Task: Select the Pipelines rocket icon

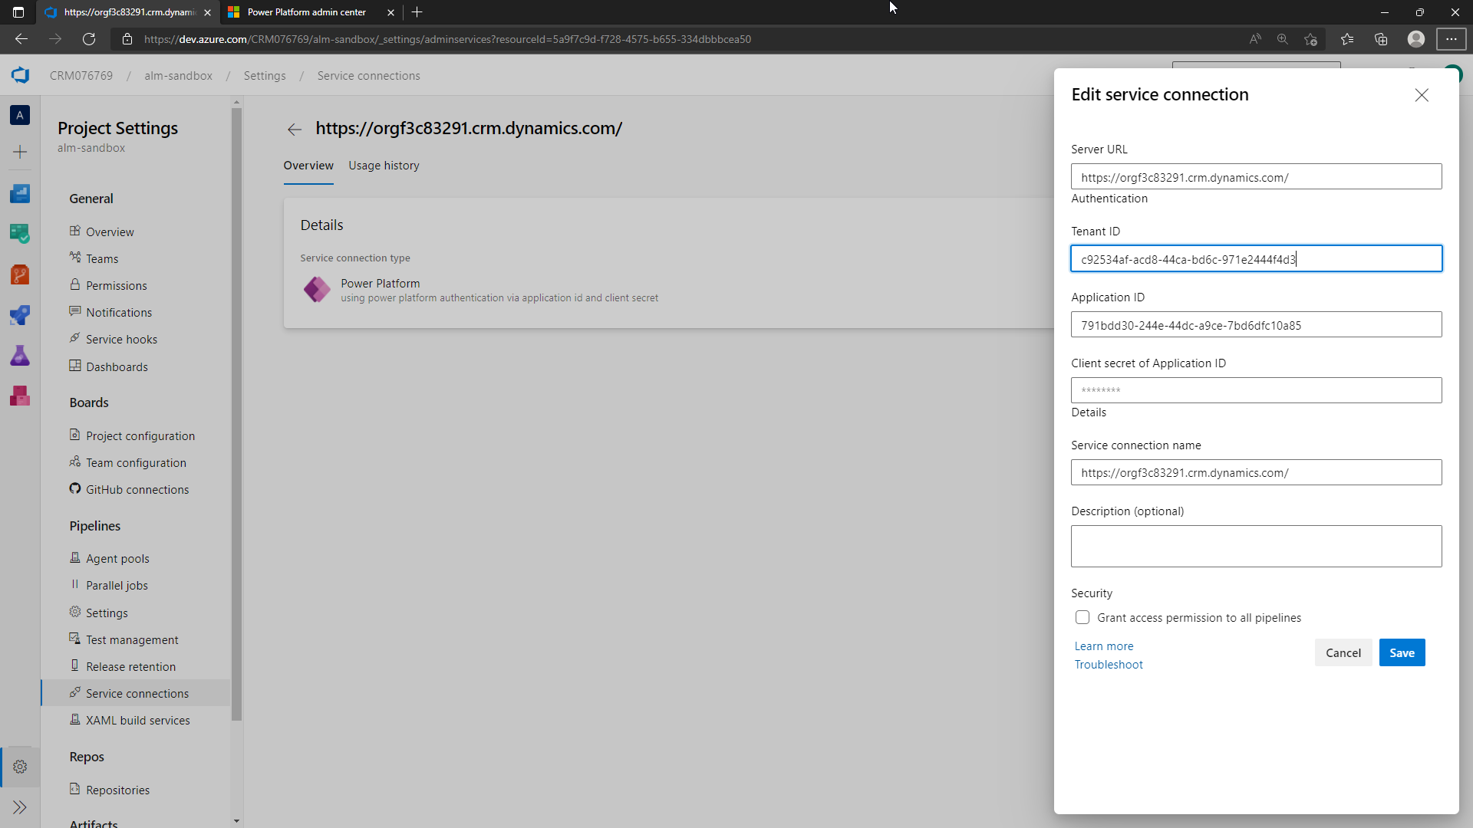Action: pyautogui.click(x=20, y=314)
